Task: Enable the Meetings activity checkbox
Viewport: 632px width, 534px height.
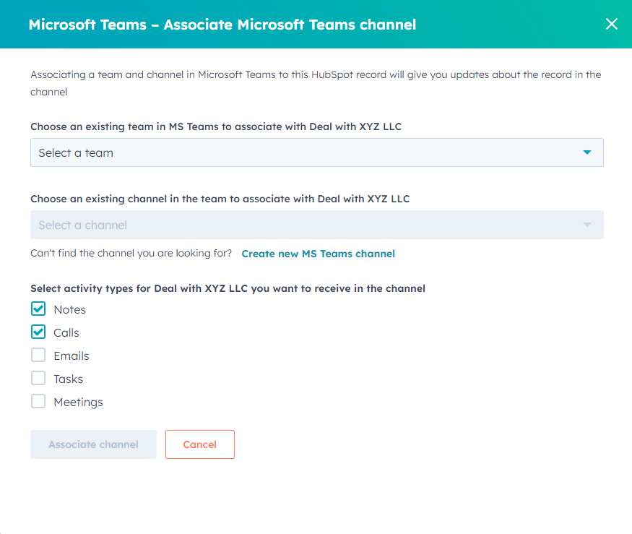Action: (38, 401)
